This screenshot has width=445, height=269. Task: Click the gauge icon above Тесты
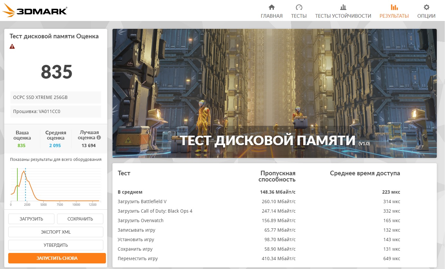[x=299, y=7]
